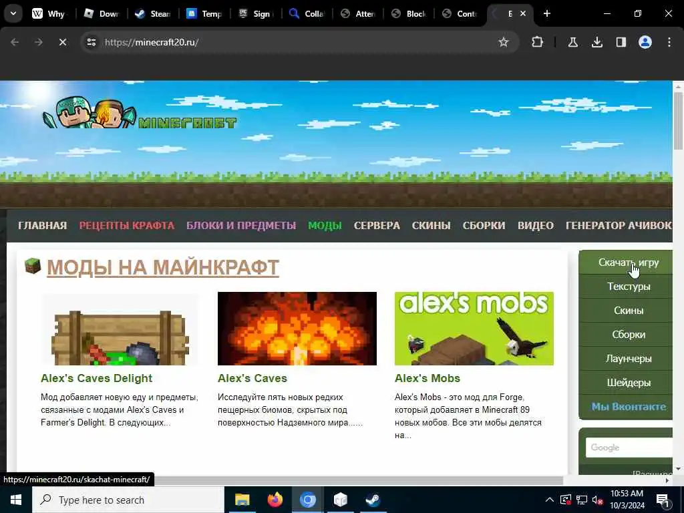
Task: Switch to the Block tab
Action: 409,13
